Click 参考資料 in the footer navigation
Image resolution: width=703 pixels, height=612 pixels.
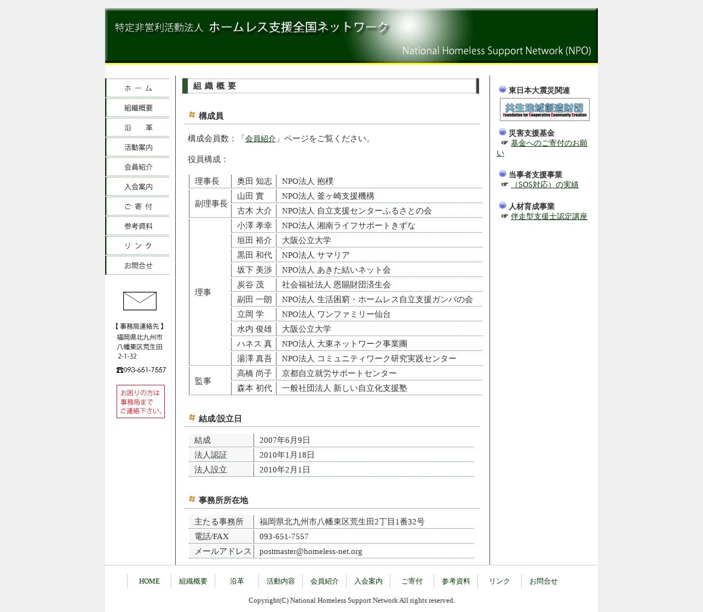point(456,581)
